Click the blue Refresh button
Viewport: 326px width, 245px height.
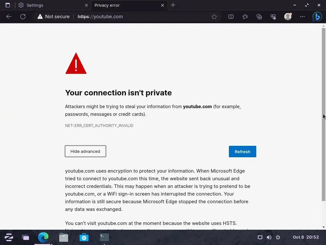click(242, 152)
